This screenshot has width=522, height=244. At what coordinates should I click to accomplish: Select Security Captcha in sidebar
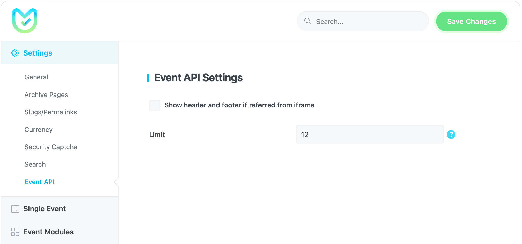coord(51,147)
